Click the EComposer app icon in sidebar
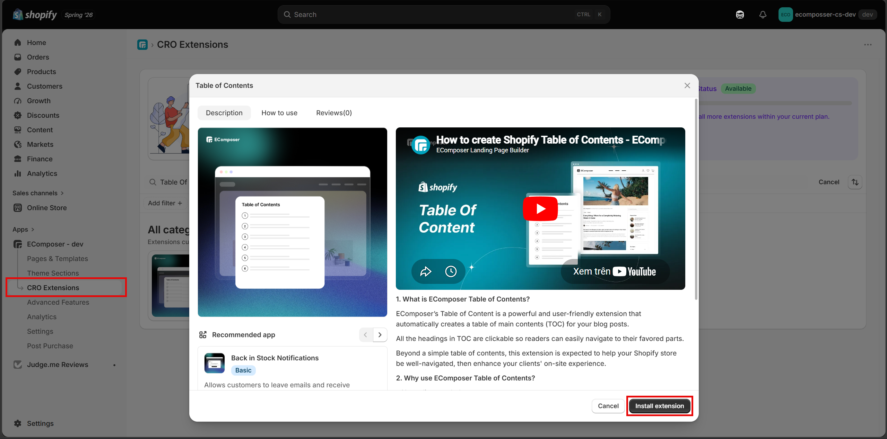This screenshot has height=439, width=887. (x=18, y=244)
